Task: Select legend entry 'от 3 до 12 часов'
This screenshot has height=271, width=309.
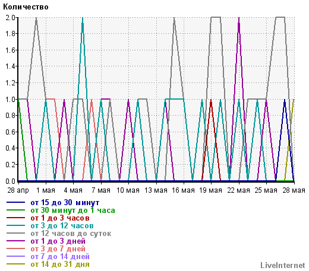Action: 62,226
